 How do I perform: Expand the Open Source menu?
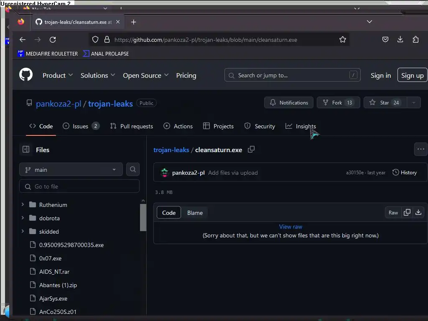tap(146, 75)
